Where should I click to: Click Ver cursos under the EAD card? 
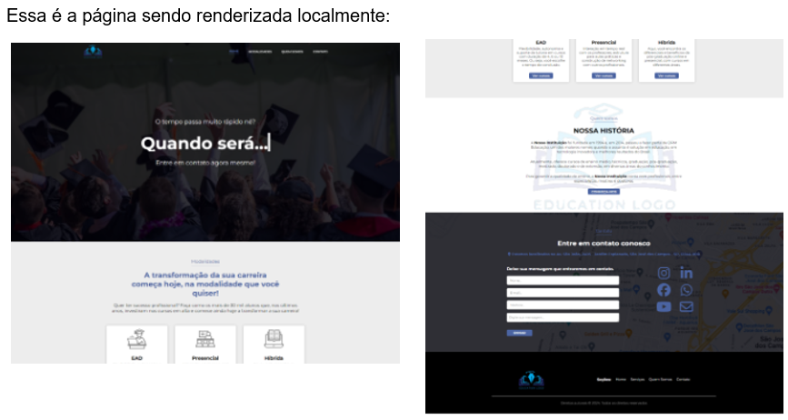(x=541, y=75)
